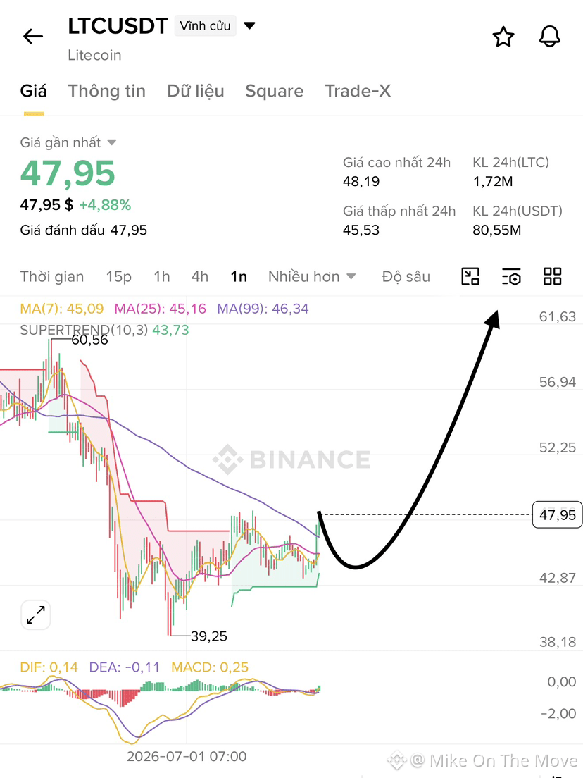583x778 pixels.
Task: Tap the DEA: -0,11 MACD value
Action: (x=125, y=667)
